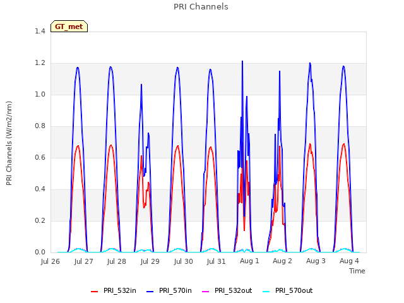Image resolution: width=404 pixels, height=303 pixels.
Task: Click the magenta PRI_532out legend swatch
Action: coord(205,292)
